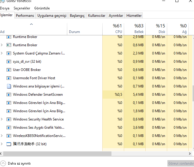Click the 3,6 MB memory value
Viewport: 194px width, 167px height.
tap(138, 128)
